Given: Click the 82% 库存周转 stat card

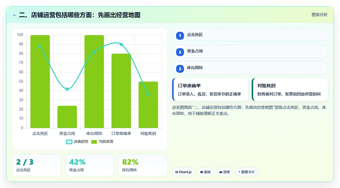Looking at the screenshot, I should pyautogui.click(x=143, y=165).
